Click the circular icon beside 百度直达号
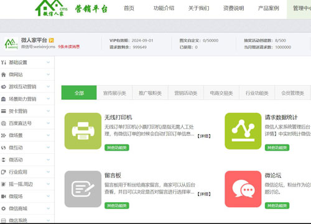311x224 pixels. coord(4,123)
